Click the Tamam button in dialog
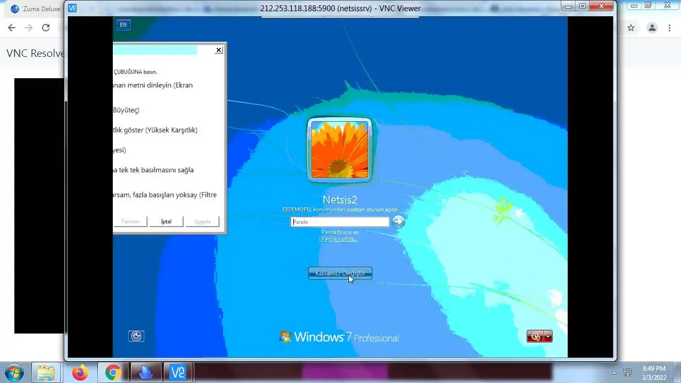This screenshot has height=383, width=681. point(130,221)
